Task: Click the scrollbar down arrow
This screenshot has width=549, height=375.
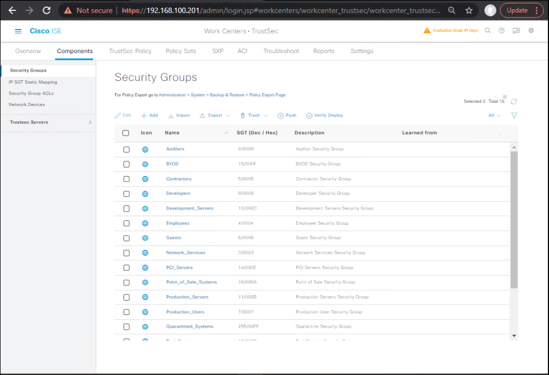Action: click(x=514, y=336)
